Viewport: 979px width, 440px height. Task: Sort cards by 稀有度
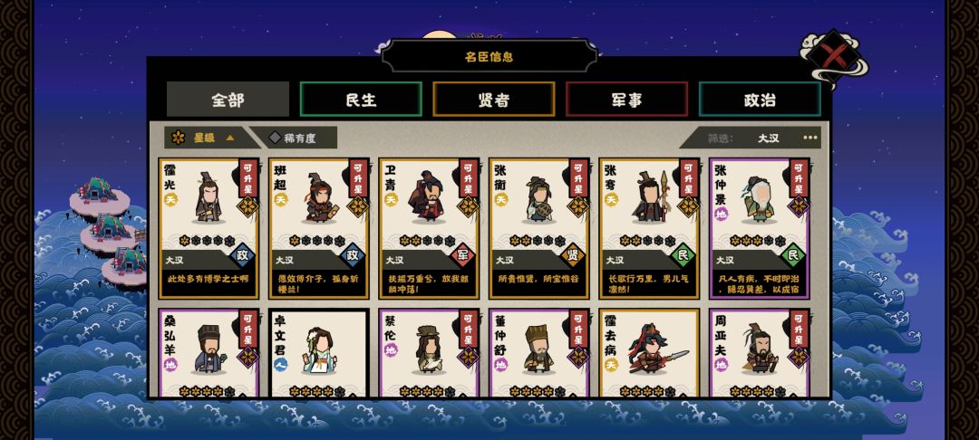294,138
